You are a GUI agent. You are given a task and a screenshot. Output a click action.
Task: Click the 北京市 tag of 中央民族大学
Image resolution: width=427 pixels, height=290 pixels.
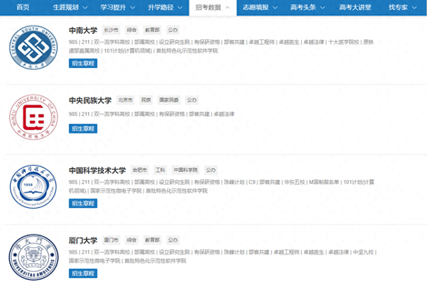125,100
